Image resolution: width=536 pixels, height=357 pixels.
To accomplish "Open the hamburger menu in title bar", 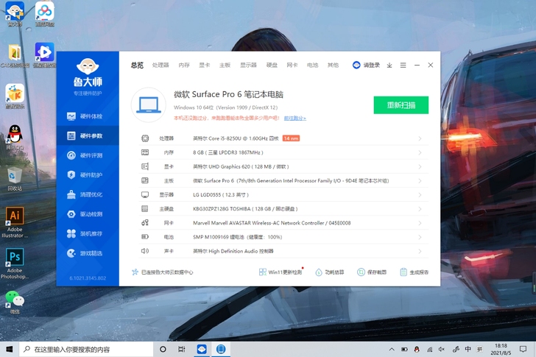I will [403, 66].
